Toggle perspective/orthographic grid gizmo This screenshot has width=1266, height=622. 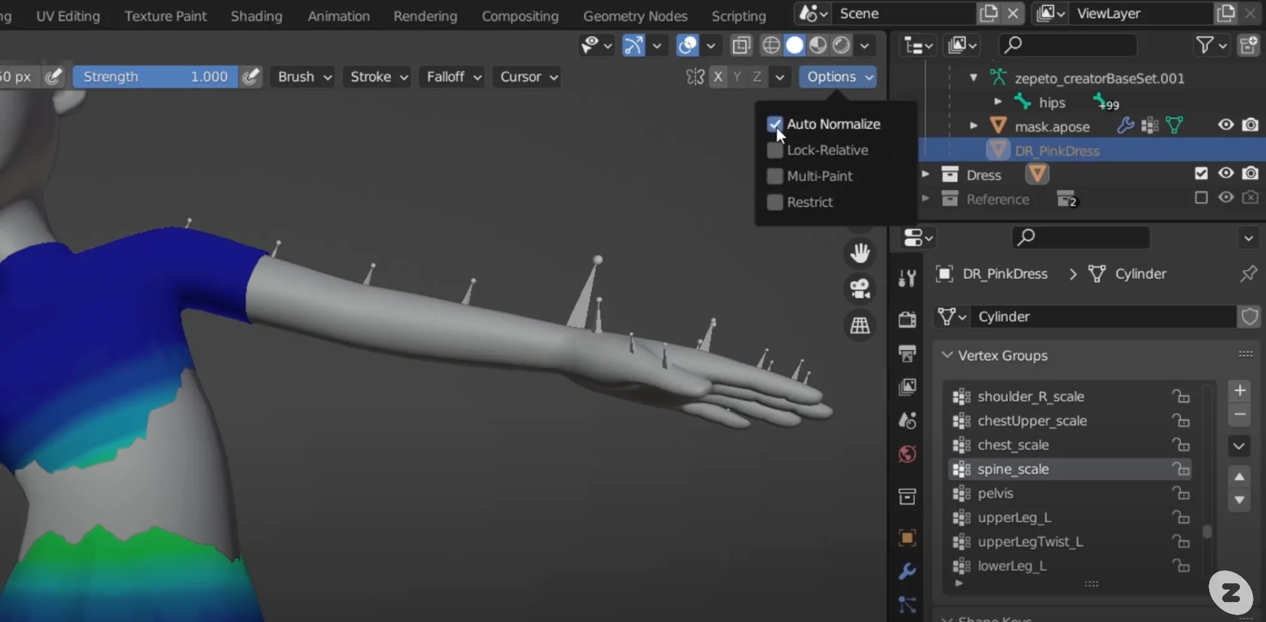coord(860,325)
